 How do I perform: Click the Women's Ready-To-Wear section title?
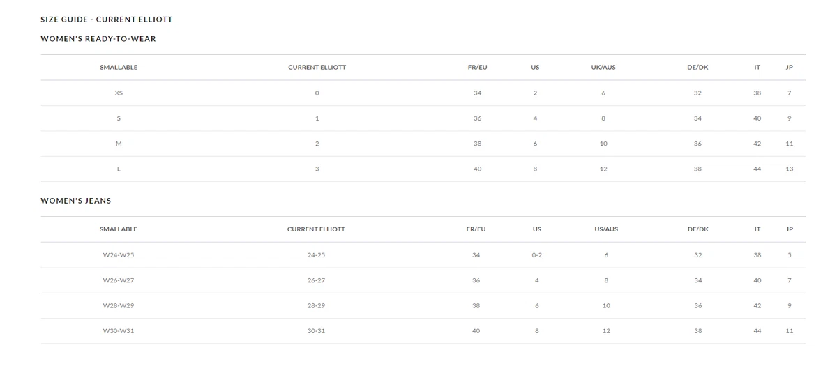click(98, 39)
